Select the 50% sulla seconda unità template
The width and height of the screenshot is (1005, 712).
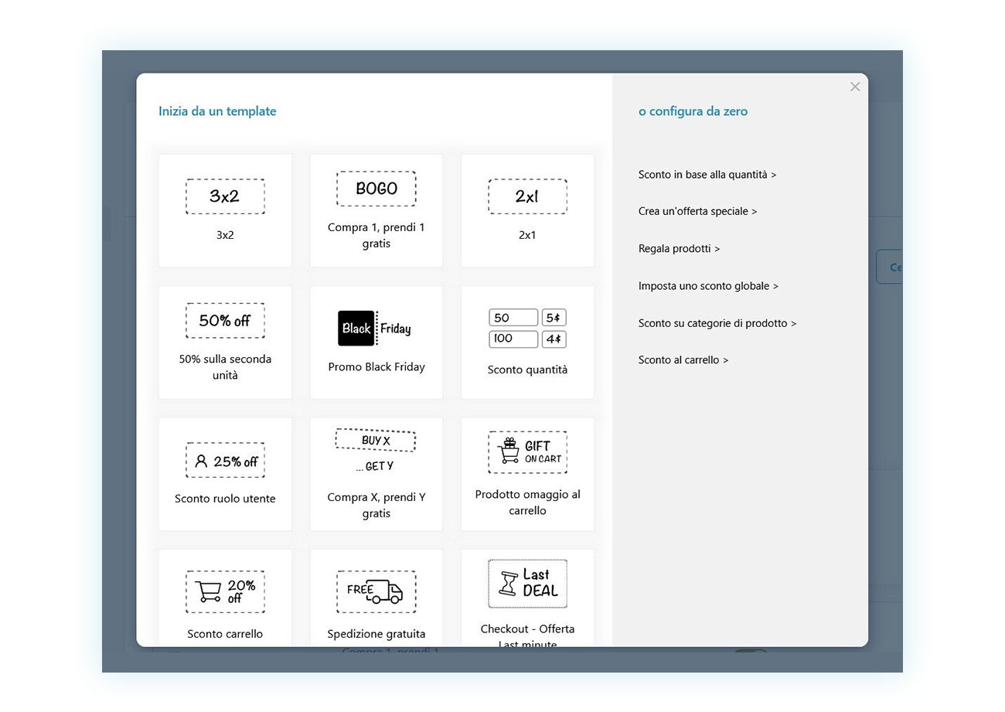(224, 341)
